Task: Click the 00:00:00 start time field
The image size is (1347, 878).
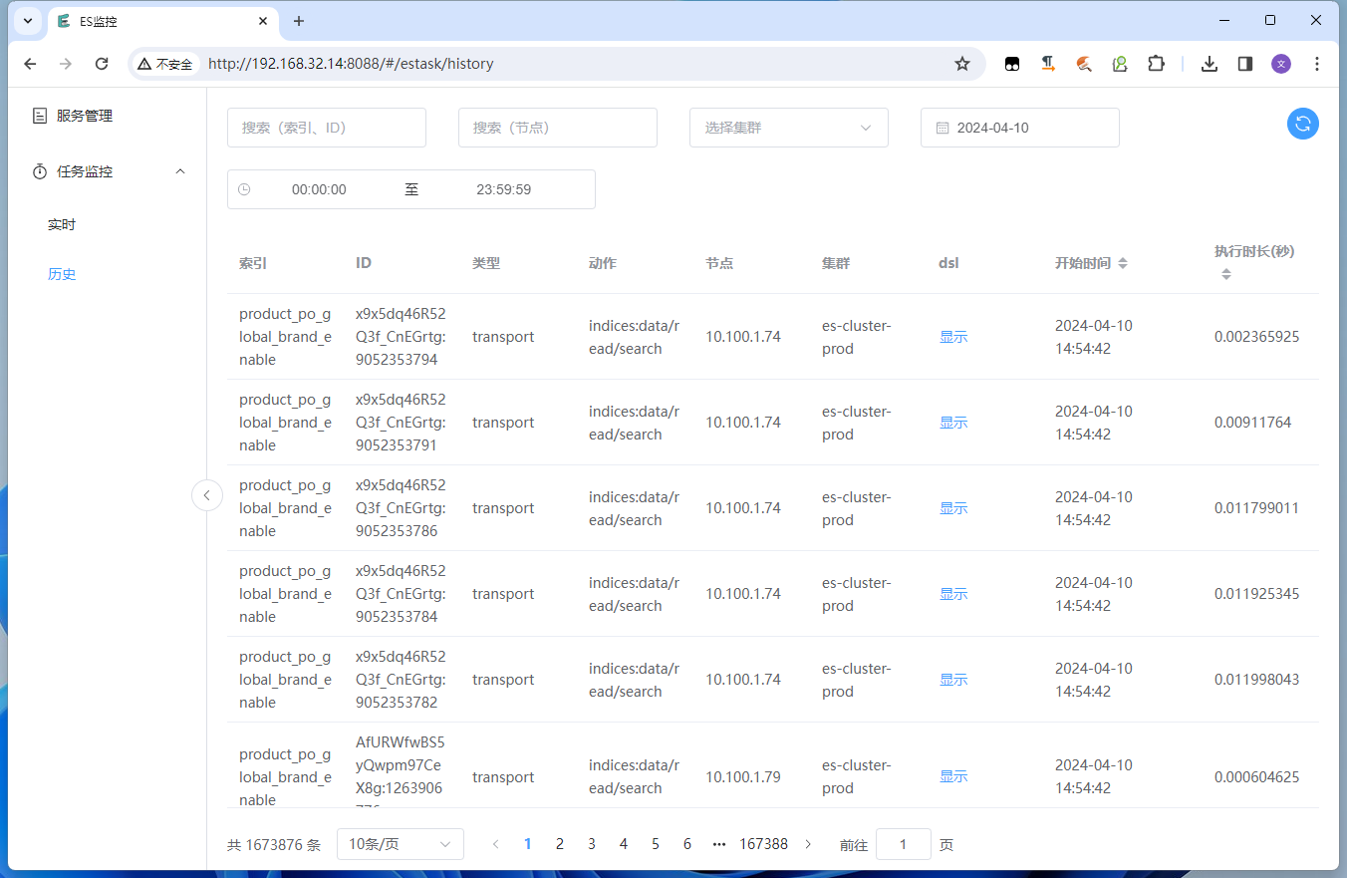Action: (x=319, y=189)
